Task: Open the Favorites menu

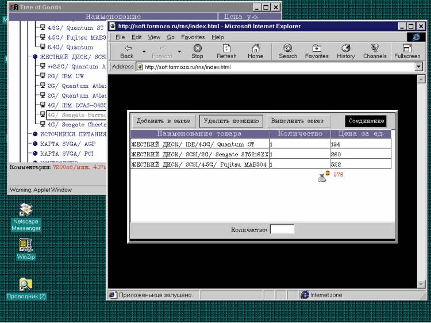Action: [x=193, y=37]
